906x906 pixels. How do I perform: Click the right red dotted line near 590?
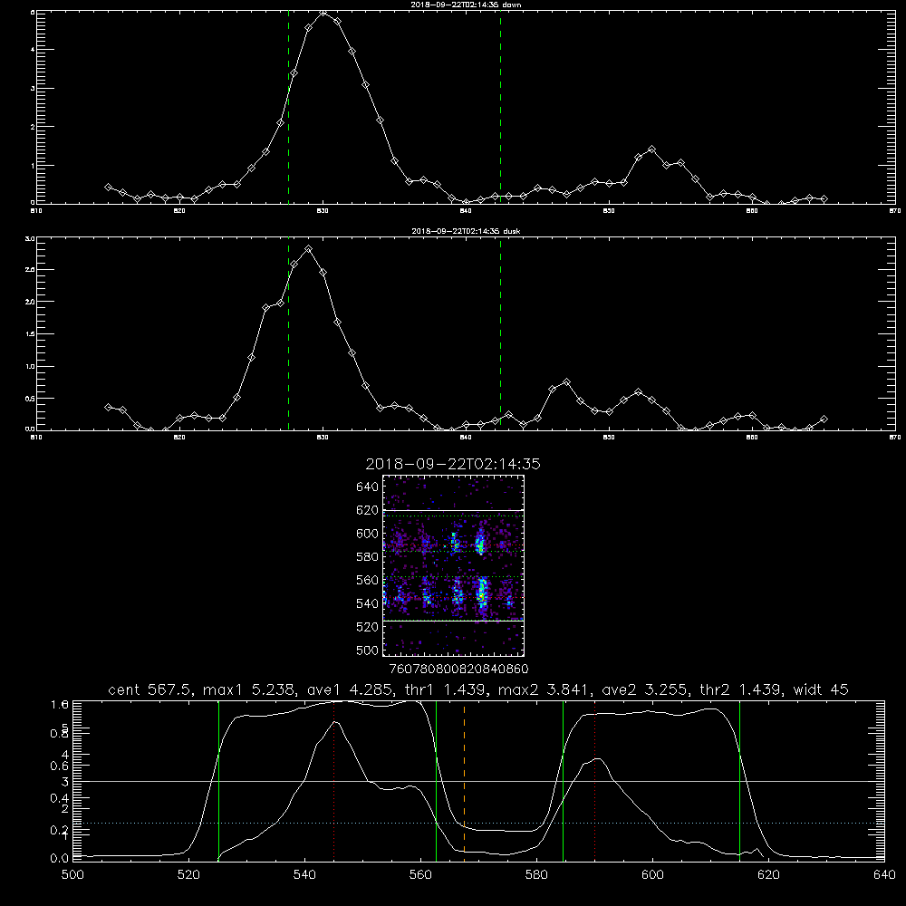pos(594,781)
